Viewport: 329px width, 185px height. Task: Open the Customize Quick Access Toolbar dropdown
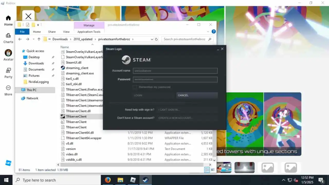pyautogui.click(x=38, y=25)
